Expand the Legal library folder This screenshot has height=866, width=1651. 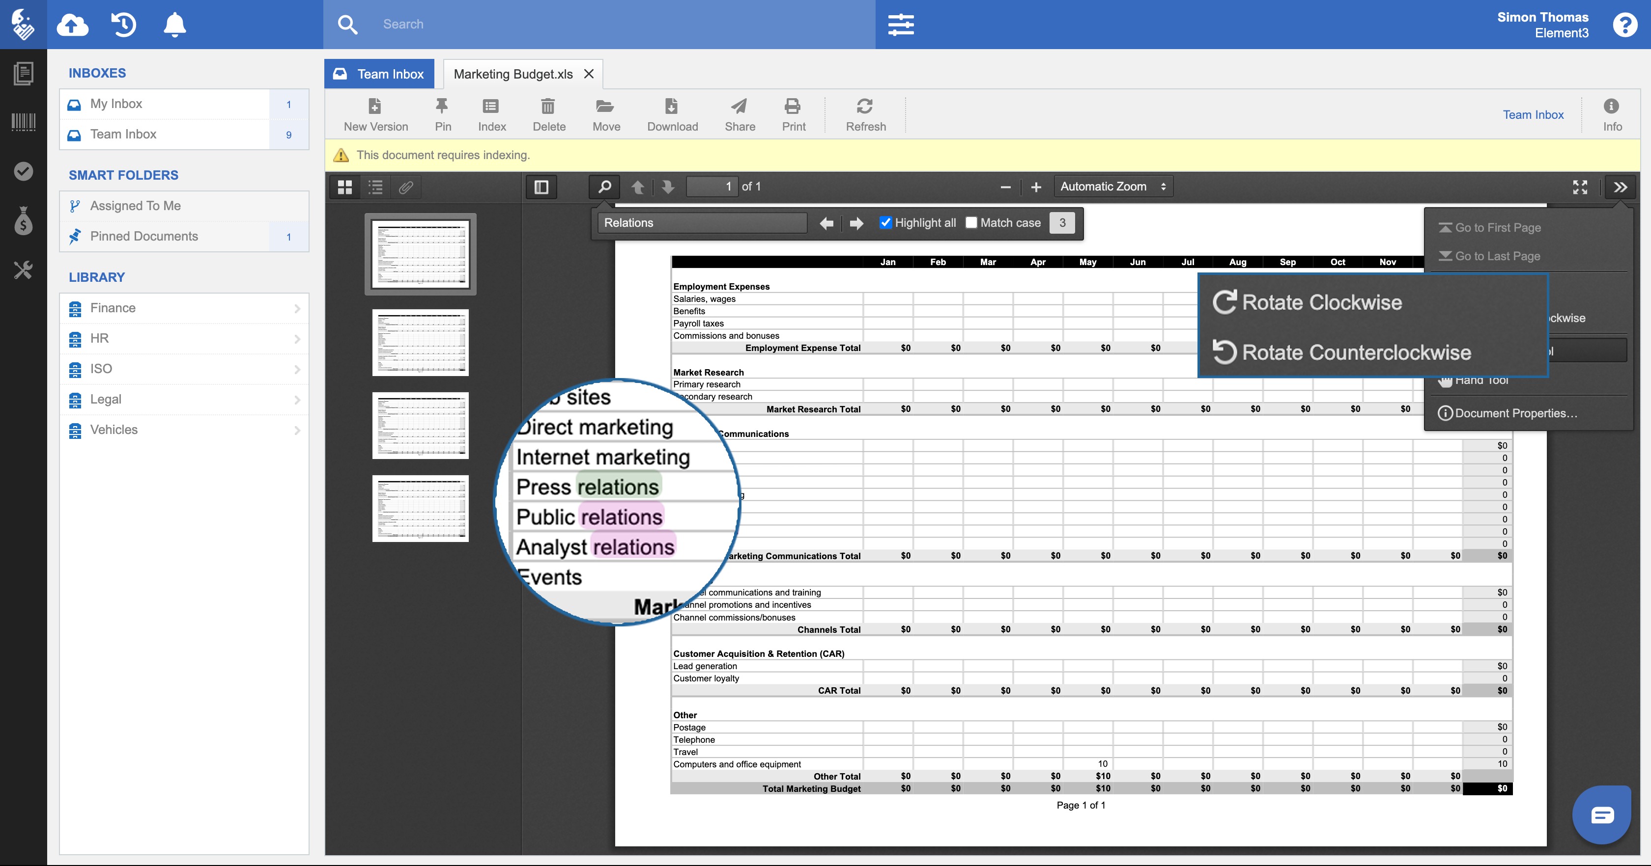[x=184, y=399]
